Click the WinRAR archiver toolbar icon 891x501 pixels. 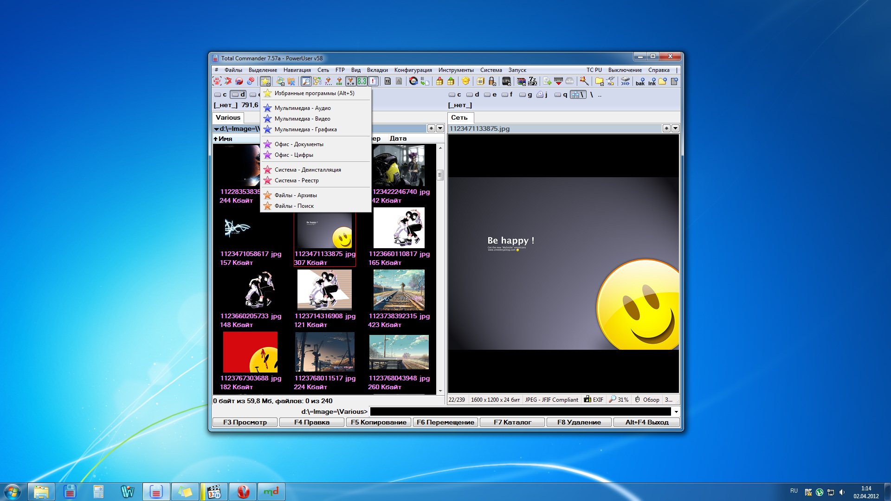521,81
